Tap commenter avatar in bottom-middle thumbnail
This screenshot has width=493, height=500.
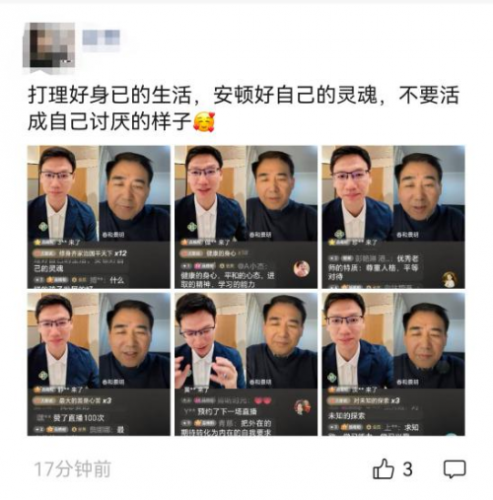303,407
